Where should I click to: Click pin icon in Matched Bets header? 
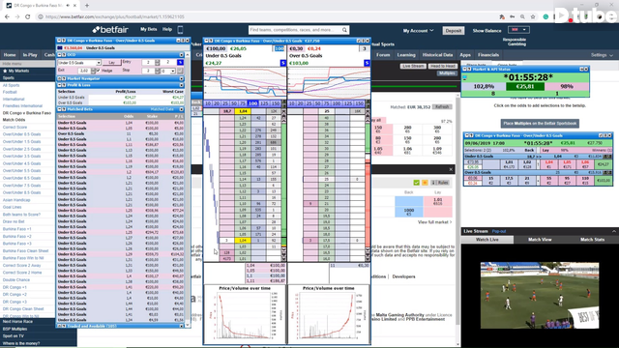point(64,109)
